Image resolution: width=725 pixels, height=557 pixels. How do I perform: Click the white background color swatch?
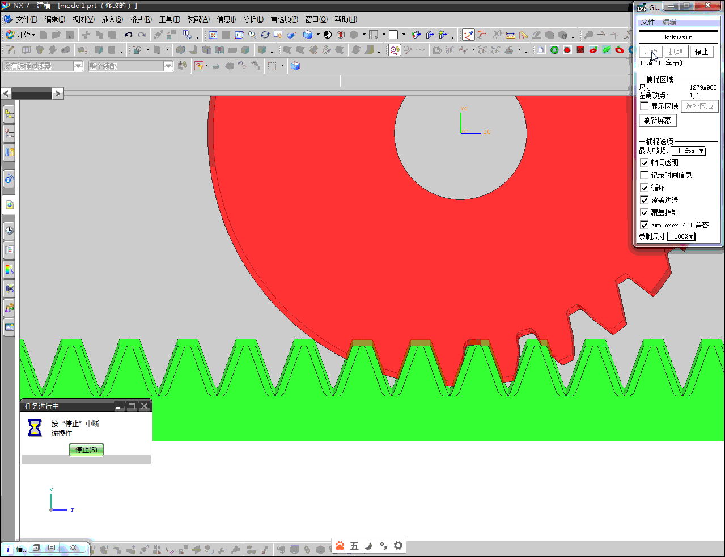coord(393,35)
